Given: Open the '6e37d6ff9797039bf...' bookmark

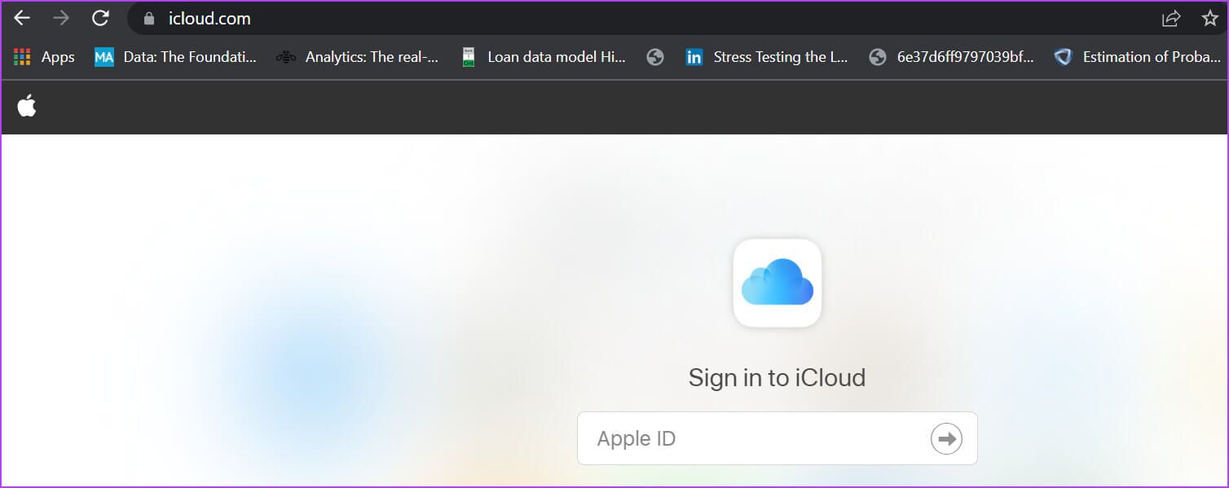Looking at the screenshot, I should pyautogui.click(x=951, y=57).
